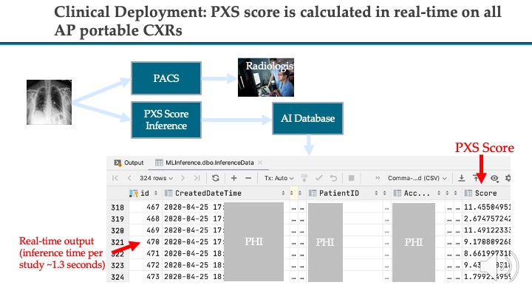
Task: Jump to first page of rows
Action: pyautogui.click(x=115, y=178)
